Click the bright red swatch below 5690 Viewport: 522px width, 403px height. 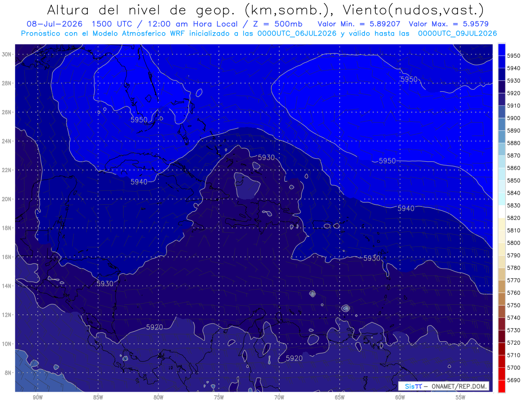point(502,386)
